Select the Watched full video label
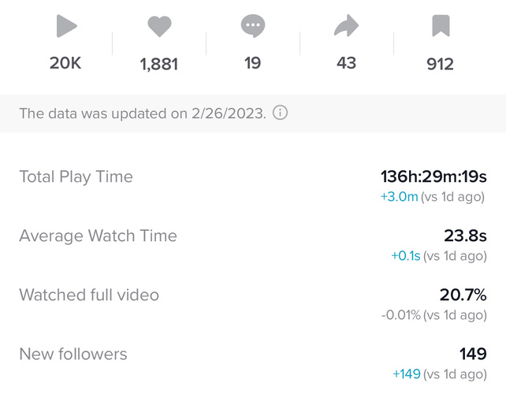506x401 pixels. 89,295
